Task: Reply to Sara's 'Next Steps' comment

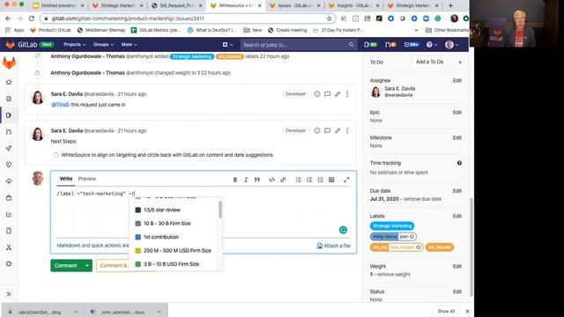Action: pyautogui.click(x=327, y=130)
